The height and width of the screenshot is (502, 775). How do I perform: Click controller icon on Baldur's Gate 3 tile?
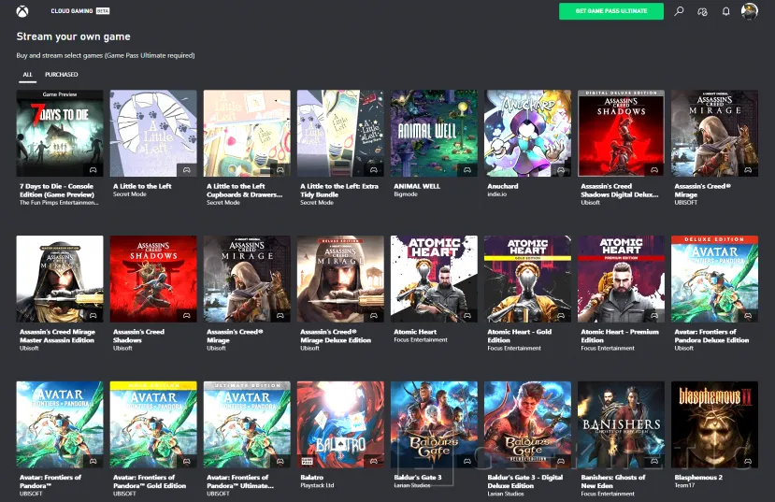(x=467, y=461)
